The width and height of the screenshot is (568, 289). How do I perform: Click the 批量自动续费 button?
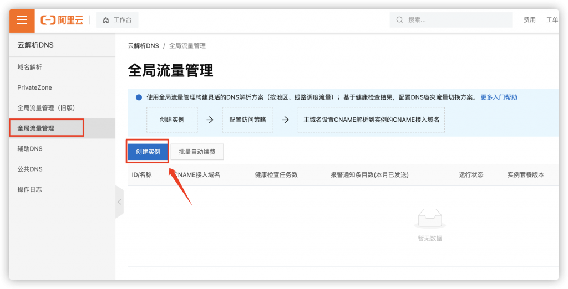point(197,152)
